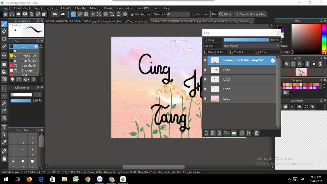The height and width of the screenshot is (184, 327).
Task: Select the Brush tool in left toolbar
Action: coord(4,24)
